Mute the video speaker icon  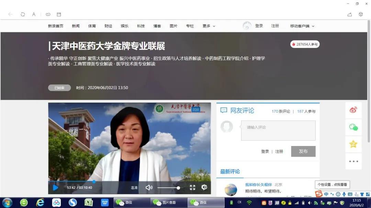[149, 187]
